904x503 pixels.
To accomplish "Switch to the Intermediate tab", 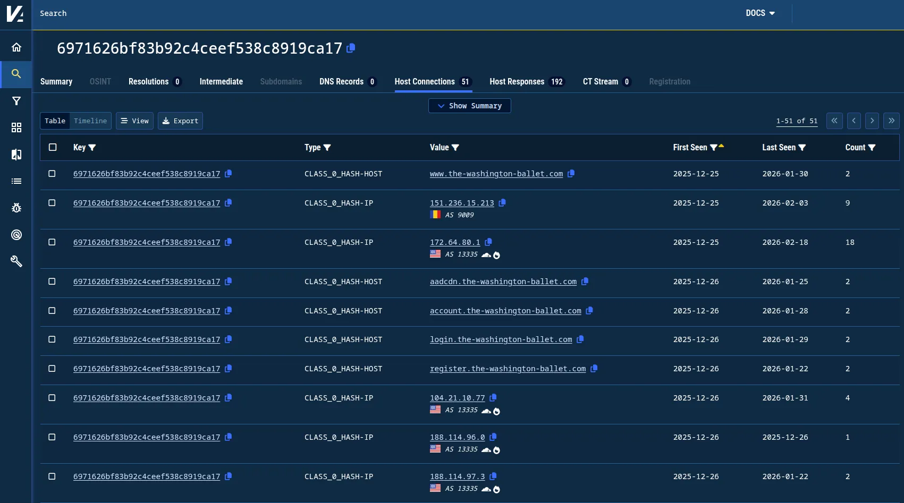I will (x=221, y=82).
